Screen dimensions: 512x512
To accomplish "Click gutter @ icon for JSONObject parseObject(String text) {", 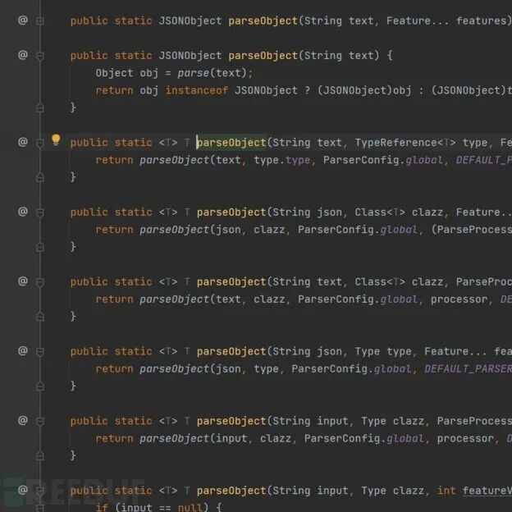I will (x=22, y=55).
